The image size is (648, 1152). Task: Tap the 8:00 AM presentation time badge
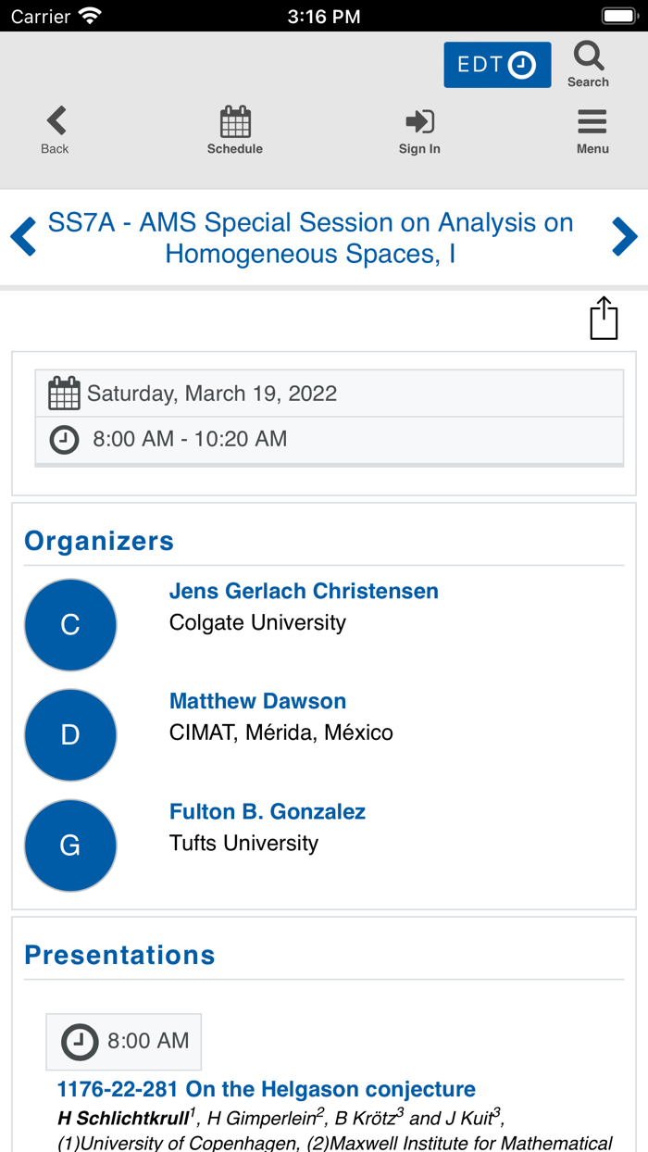point(124,1041)
